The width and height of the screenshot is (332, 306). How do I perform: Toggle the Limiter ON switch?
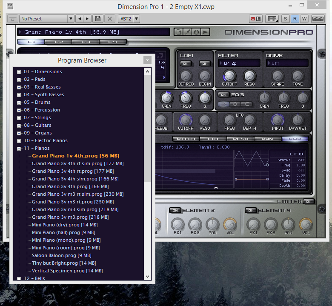[309, 201]
